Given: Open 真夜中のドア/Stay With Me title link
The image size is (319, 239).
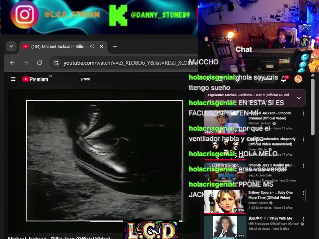Looking at the screenshot, I should click(x=270, y=218).
